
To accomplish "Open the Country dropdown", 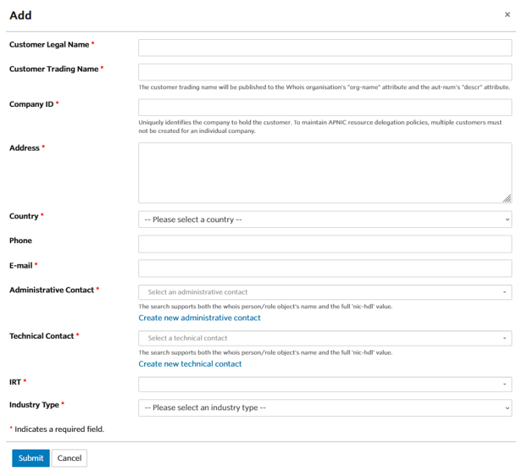I will (x=325, y=219).
